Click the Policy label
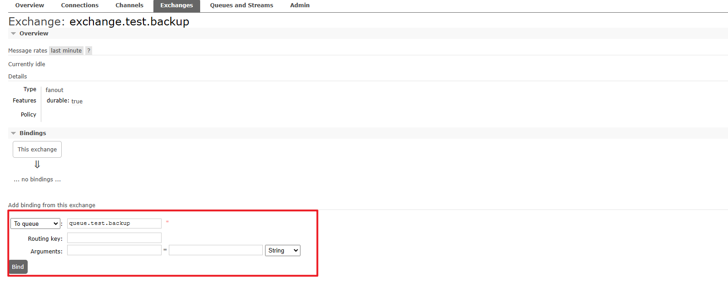This screenshot has width=728, height=282. click(29, 115)
